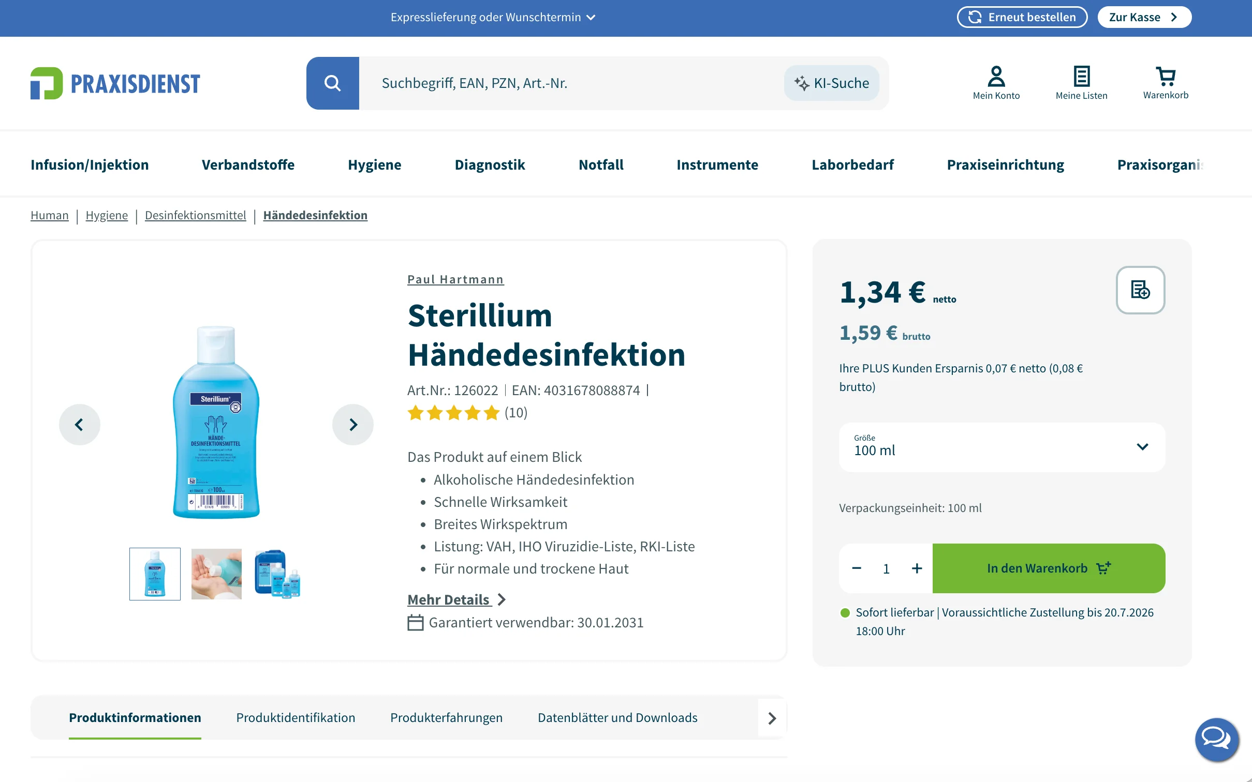
Task: Click the calendar icon near Garantiert verwendbar
Action: point(415,622)
